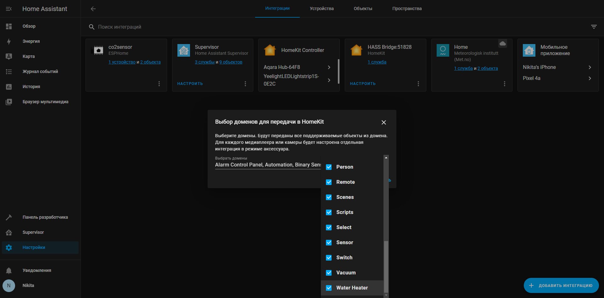The image size is (604, 298).
Task: Collapse the sidebar with the hamburger icon
Action: tap(9, 9)
